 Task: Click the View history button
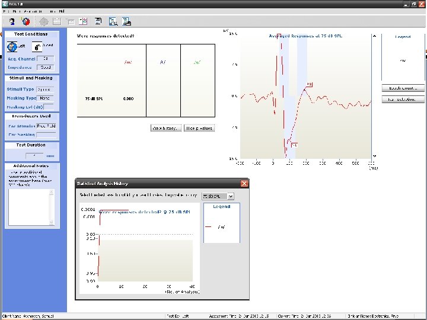click(x=166, y=128)
